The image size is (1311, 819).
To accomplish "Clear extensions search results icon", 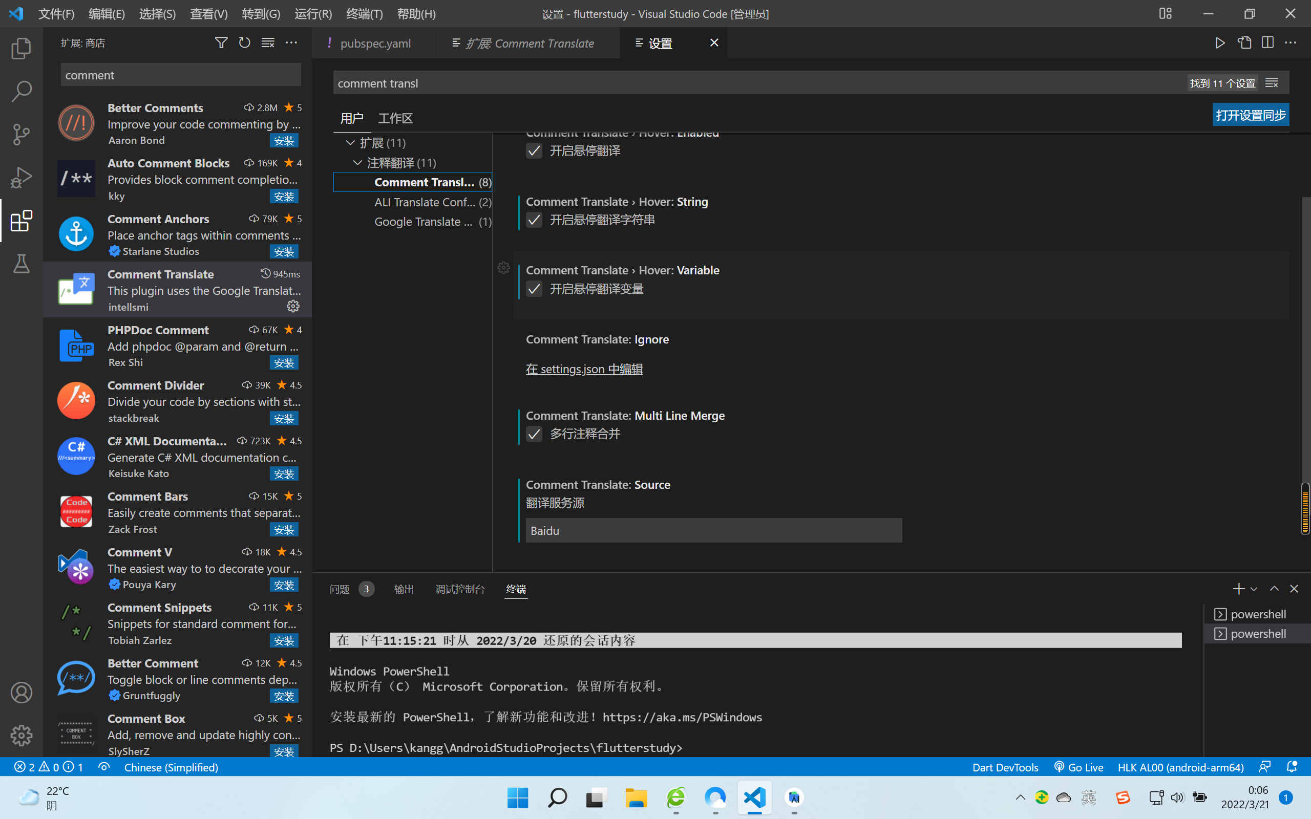I will point(268,43).
